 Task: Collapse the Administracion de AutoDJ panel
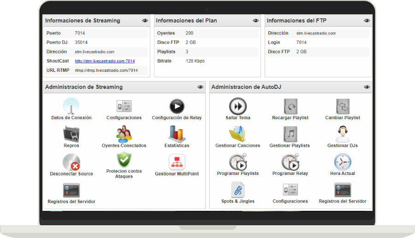pyautogui.click(x=367, y=87)
